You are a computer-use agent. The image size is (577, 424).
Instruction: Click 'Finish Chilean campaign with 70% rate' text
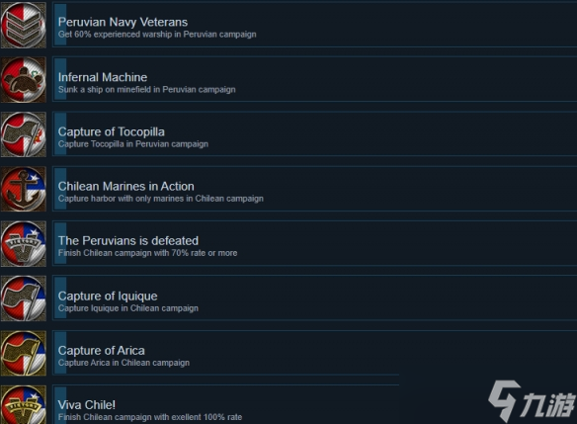coord(147,253)
